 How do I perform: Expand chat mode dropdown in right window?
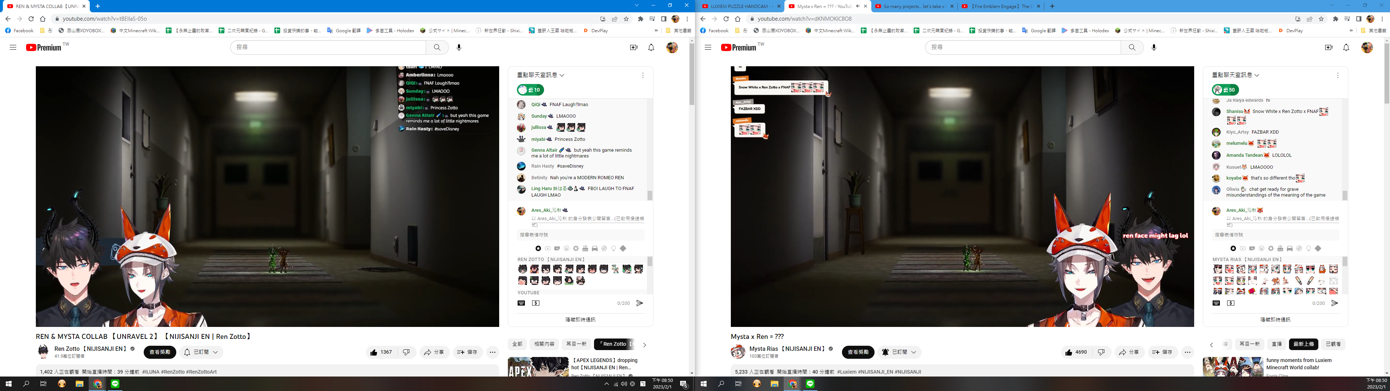(1236, 75)
